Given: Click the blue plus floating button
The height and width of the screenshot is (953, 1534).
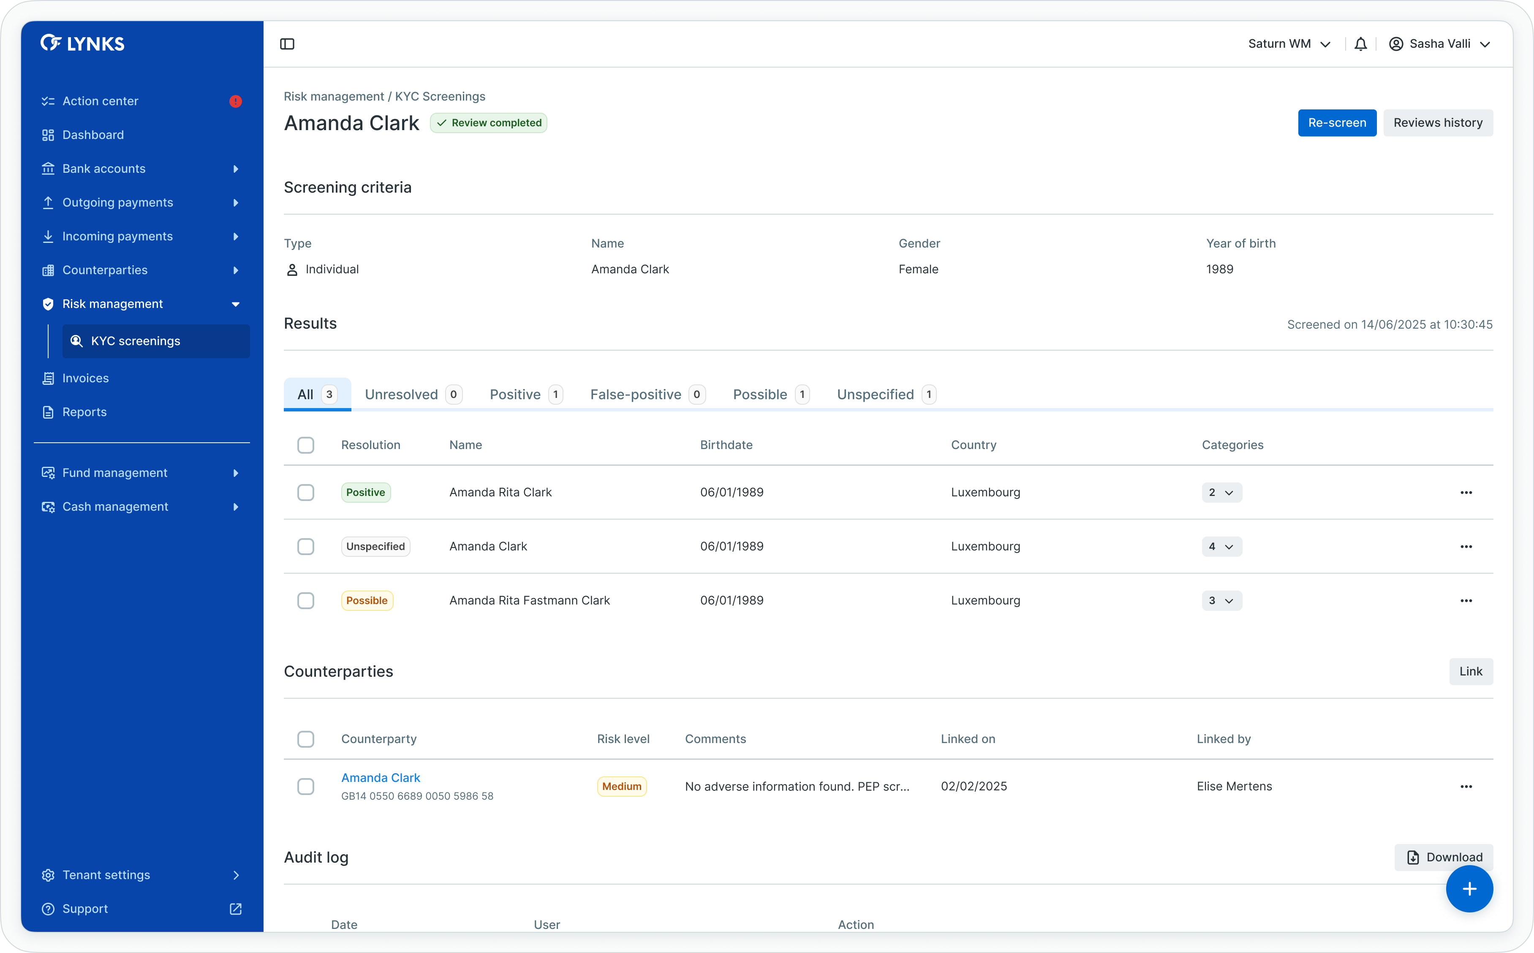Looking at the screenshot, I should pyautogui.click(x=1469, y=888).
